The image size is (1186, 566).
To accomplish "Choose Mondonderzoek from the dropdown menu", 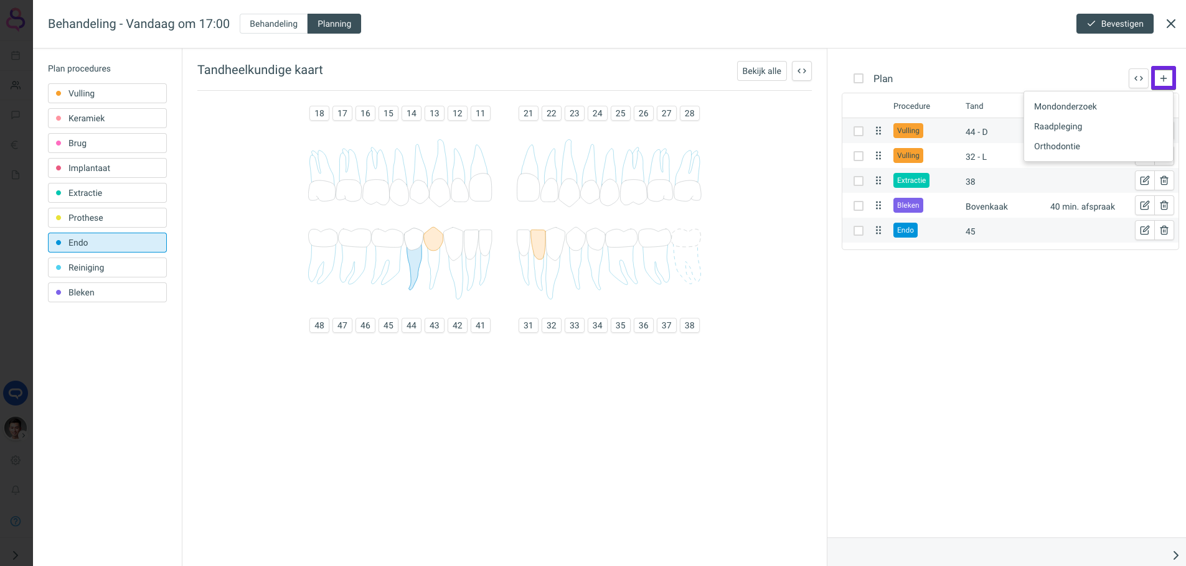I will tap(1065, 106).
